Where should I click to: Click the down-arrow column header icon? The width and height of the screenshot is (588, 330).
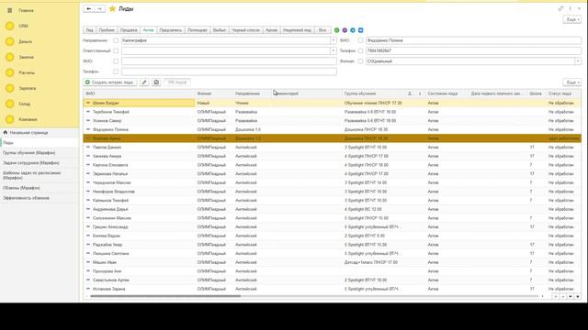coord(420,93)
